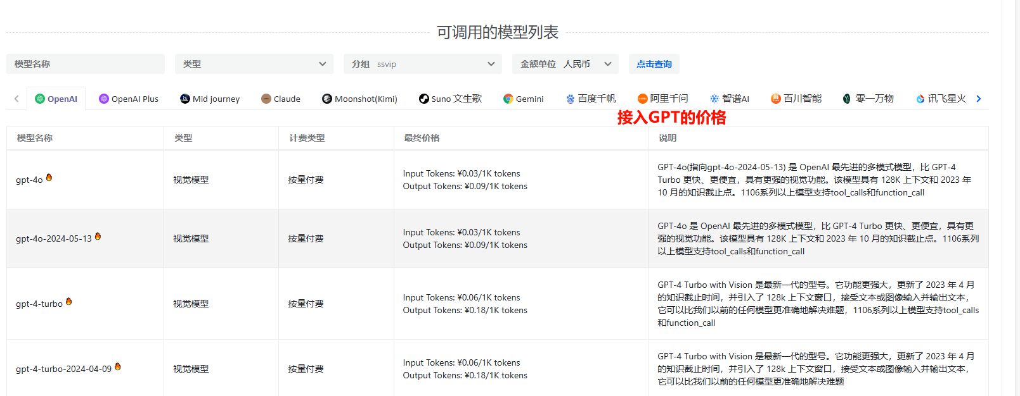Select the gpt-4-turbo-2024-04-09 model name

(63, 369)
